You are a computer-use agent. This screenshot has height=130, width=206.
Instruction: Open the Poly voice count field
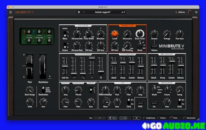pos(100,118)
